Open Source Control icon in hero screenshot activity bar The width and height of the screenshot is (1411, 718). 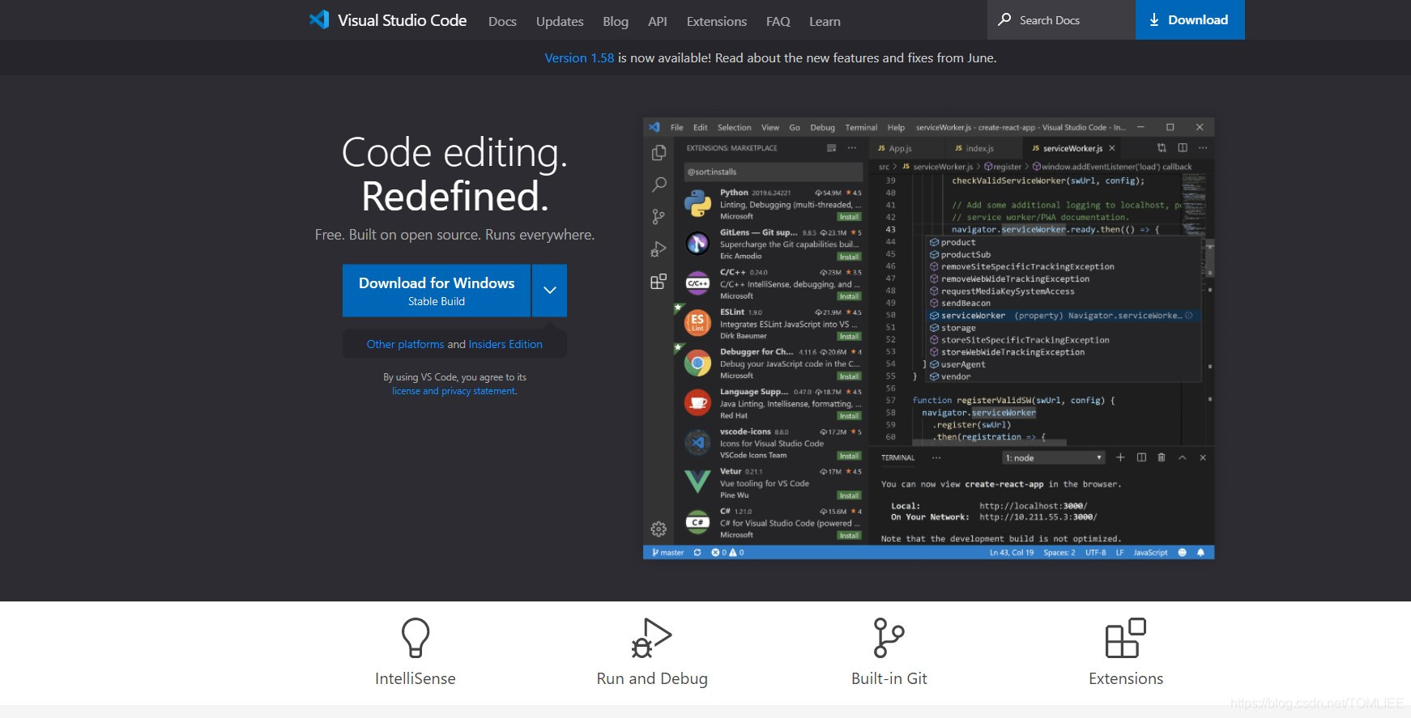coord(659,217)
